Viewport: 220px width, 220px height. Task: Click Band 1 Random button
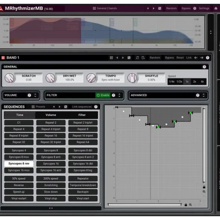click(x=155, y=58)
